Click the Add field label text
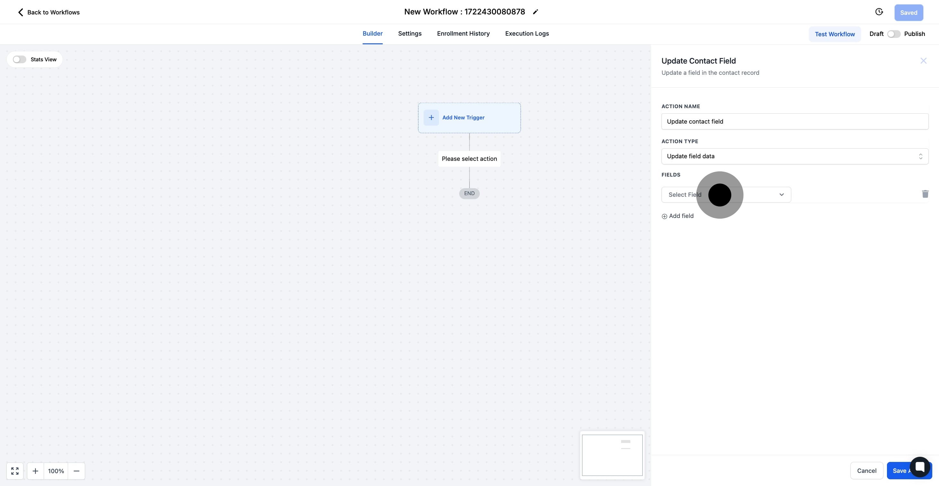Screen dimensions: 939x486 681,216
